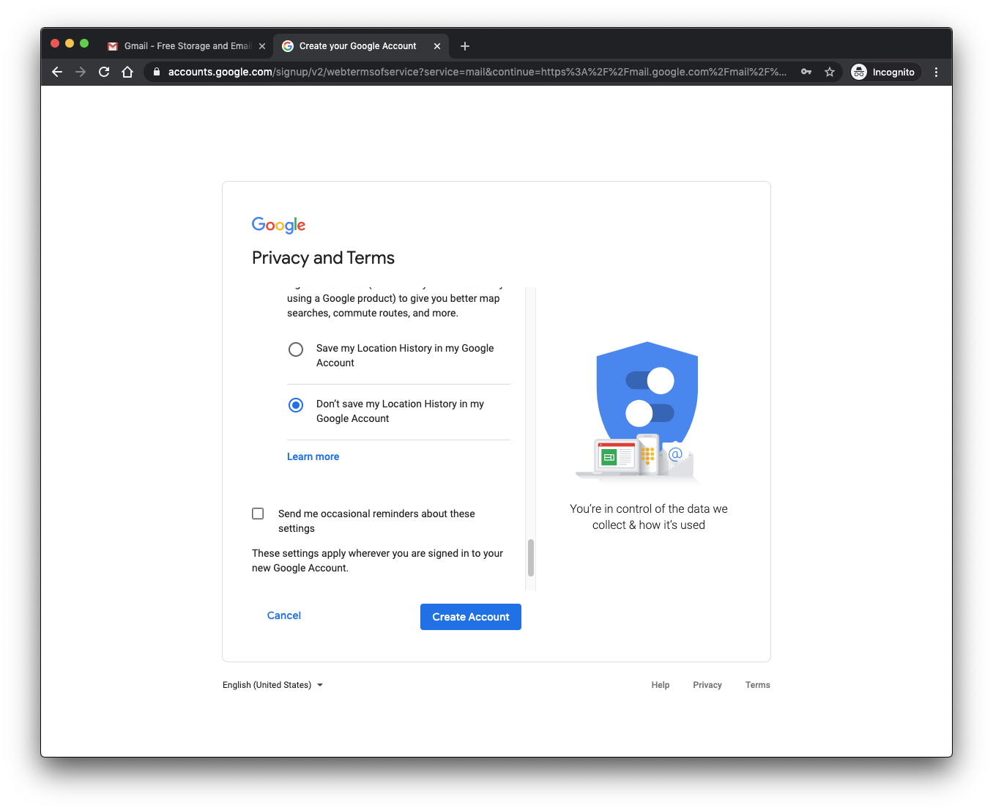The height and width of the screenshot is (811, 993).
Task: Open the English (United States) language dropdown
Action: pos(272,685)
